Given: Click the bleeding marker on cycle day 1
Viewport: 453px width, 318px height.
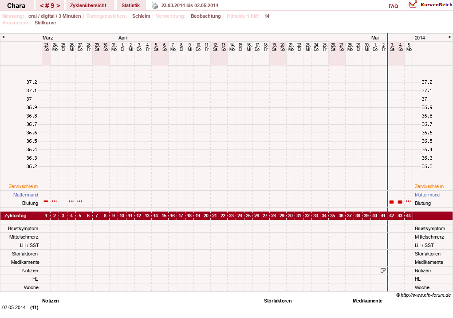Looking at the screenshot, I should [46, 201].
